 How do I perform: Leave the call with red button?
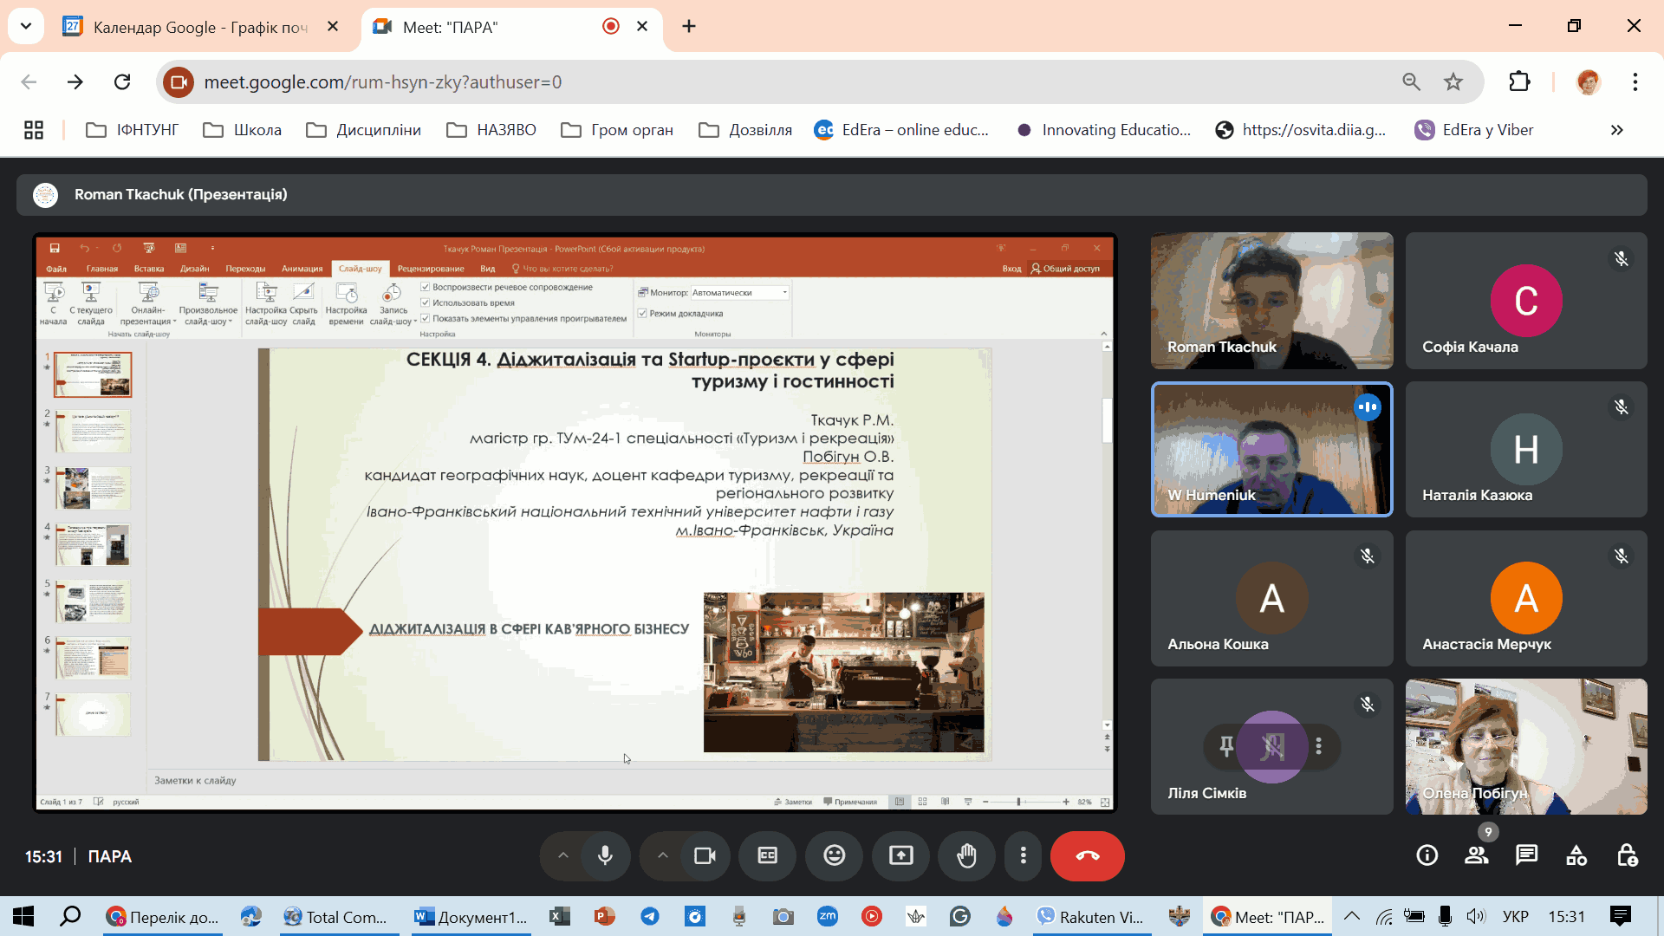click(x=1087, y=856)
